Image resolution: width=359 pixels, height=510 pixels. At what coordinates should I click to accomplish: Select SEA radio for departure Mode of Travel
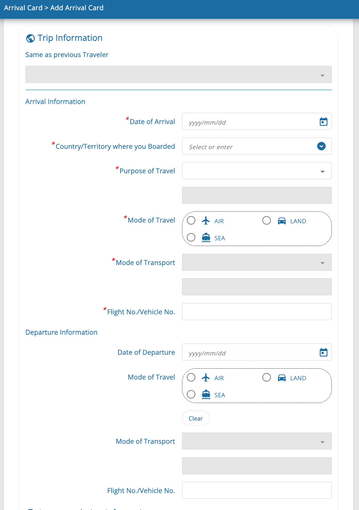point(191,394)
